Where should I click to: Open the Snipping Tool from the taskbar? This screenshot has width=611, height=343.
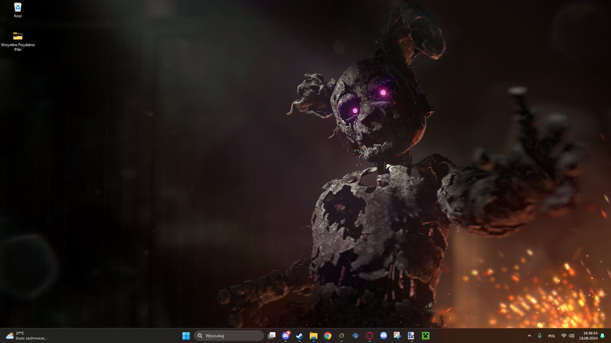(397, 335)
